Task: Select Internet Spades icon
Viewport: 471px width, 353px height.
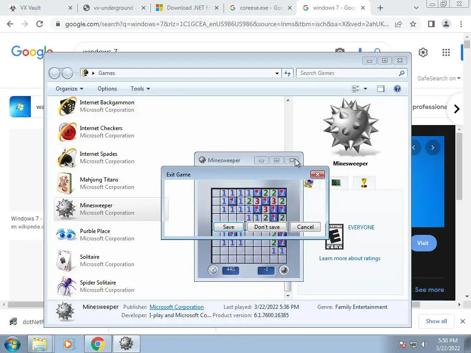Action: click(x=67, y=158)
